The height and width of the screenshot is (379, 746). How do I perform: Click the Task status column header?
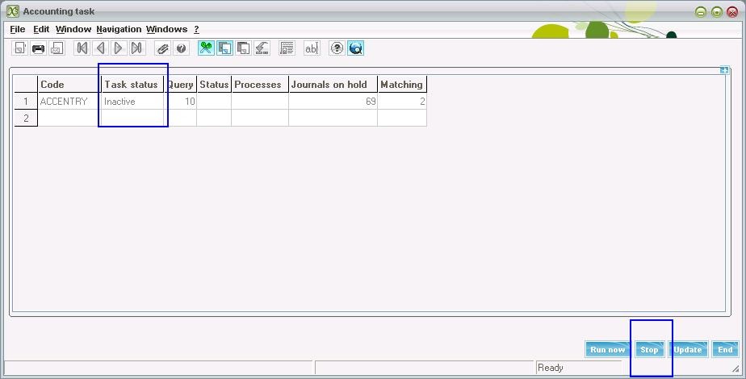pos(132,84)
